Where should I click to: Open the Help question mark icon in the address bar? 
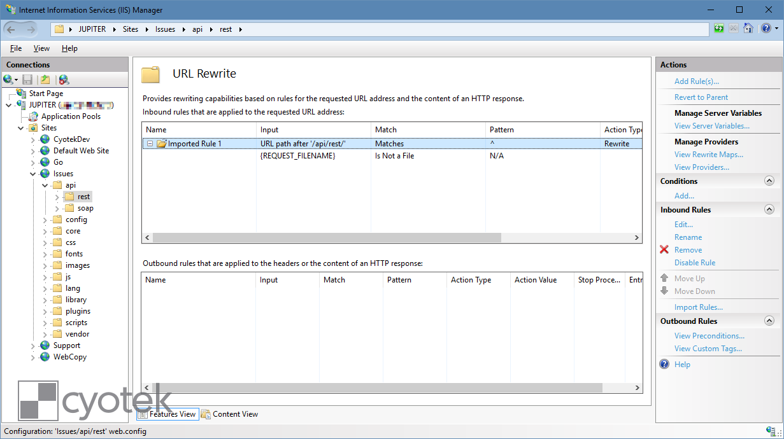click(x=766, y=29)
